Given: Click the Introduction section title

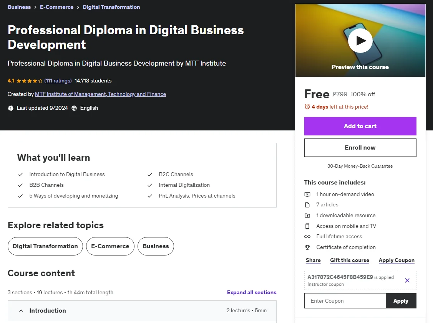Looking at the screenshot, I should (x=48, y=311).
